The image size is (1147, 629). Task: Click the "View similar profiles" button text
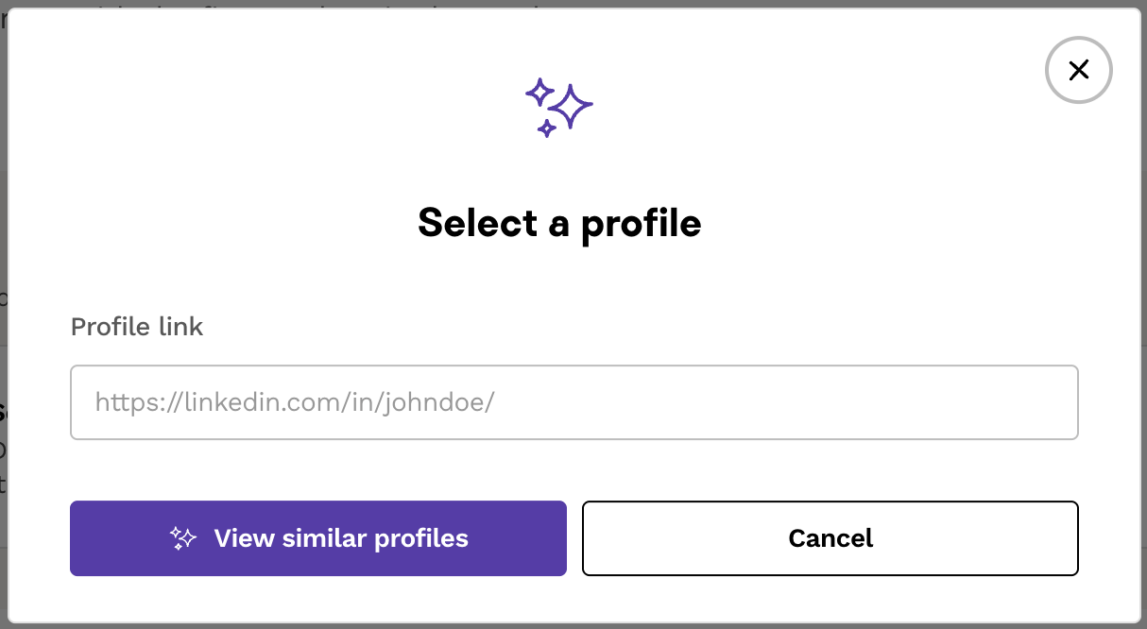point(341,538)
